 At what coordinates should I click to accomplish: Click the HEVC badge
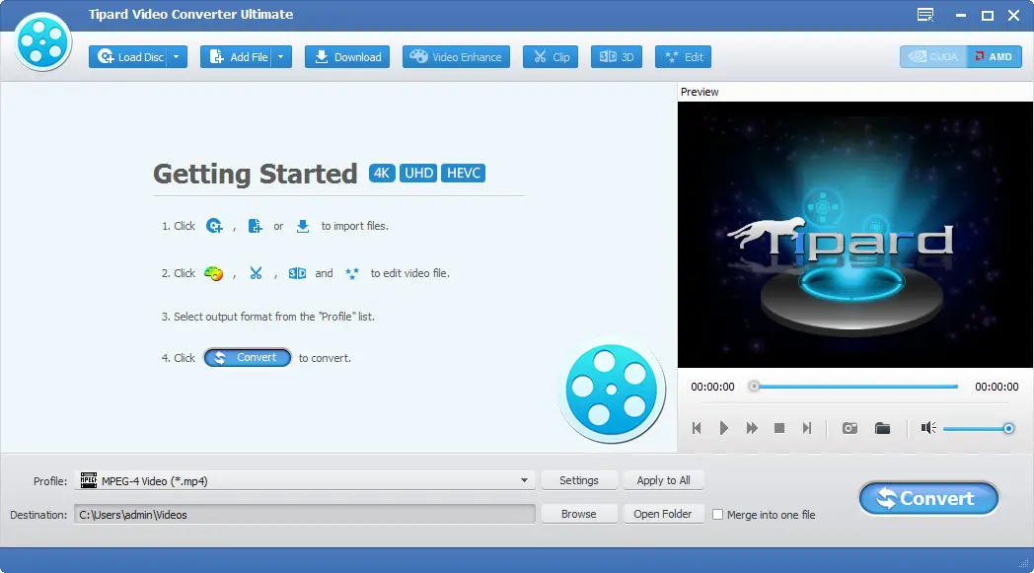[x=463, y=173]
